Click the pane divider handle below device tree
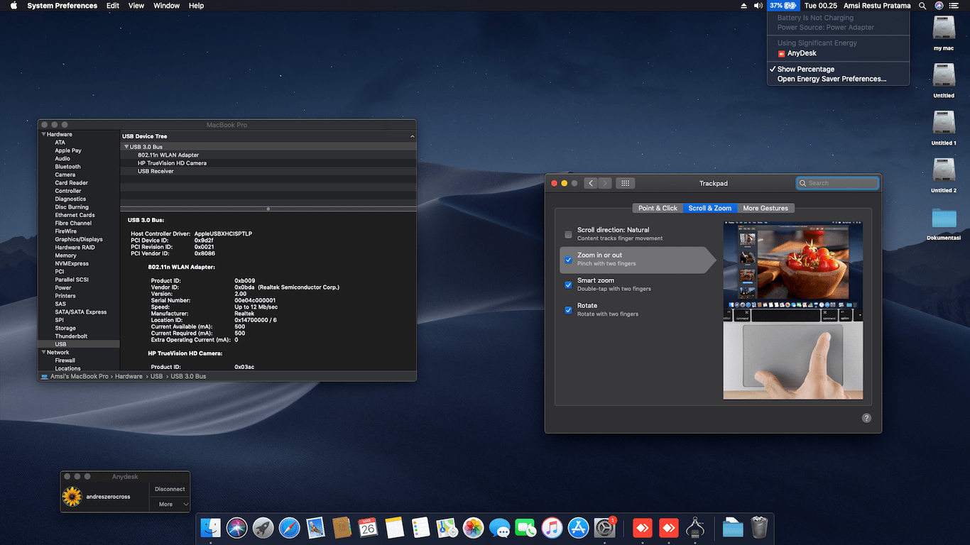Screen dimensions: 970x545 tap(268, 209)
